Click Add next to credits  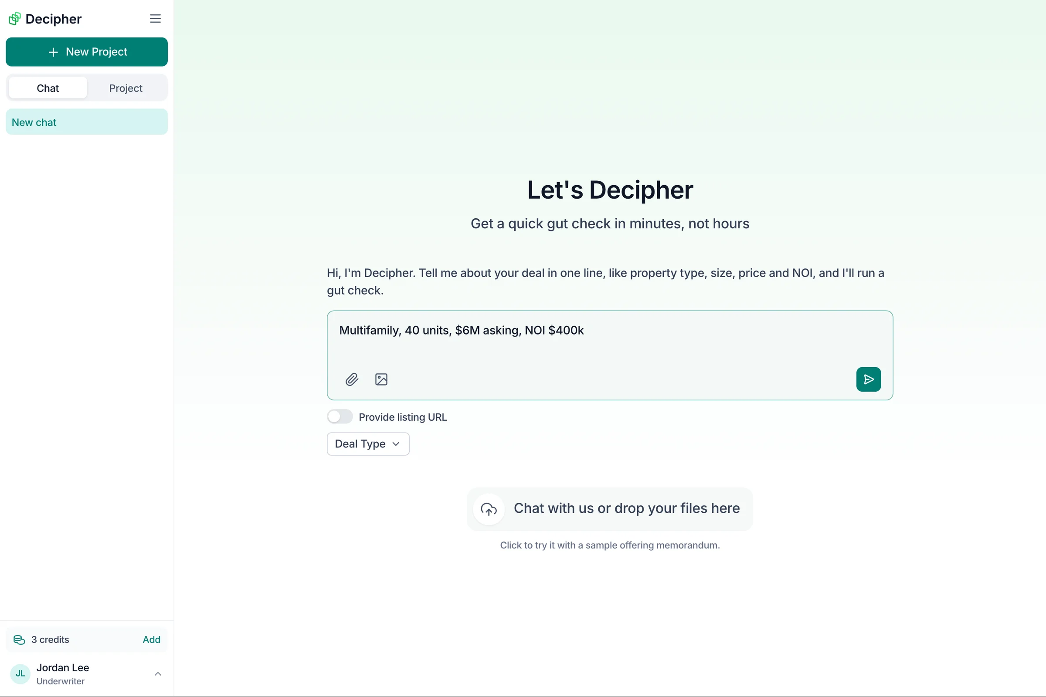(151, 639)
